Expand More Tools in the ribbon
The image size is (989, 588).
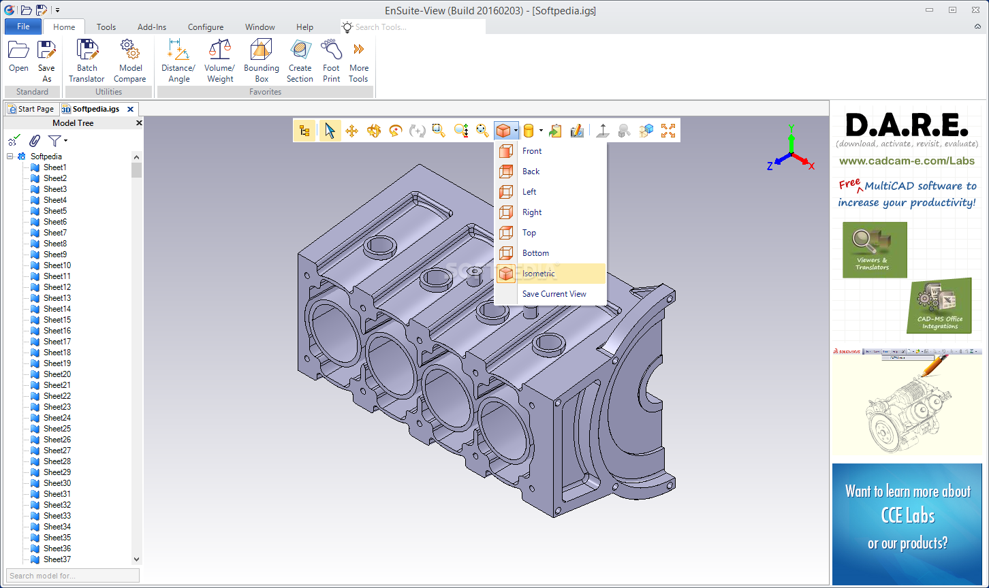point(359,61)
